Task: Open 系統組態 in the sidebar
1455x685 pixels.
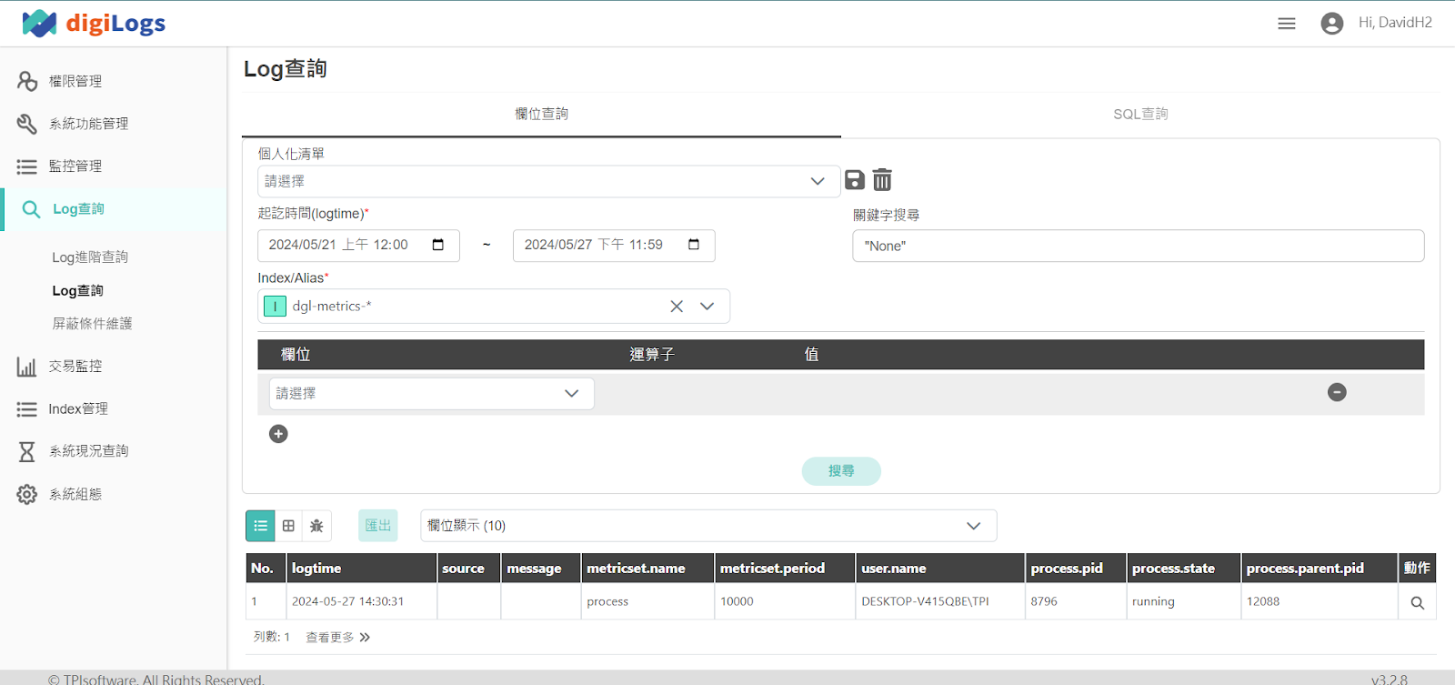Action: [75, 494]
